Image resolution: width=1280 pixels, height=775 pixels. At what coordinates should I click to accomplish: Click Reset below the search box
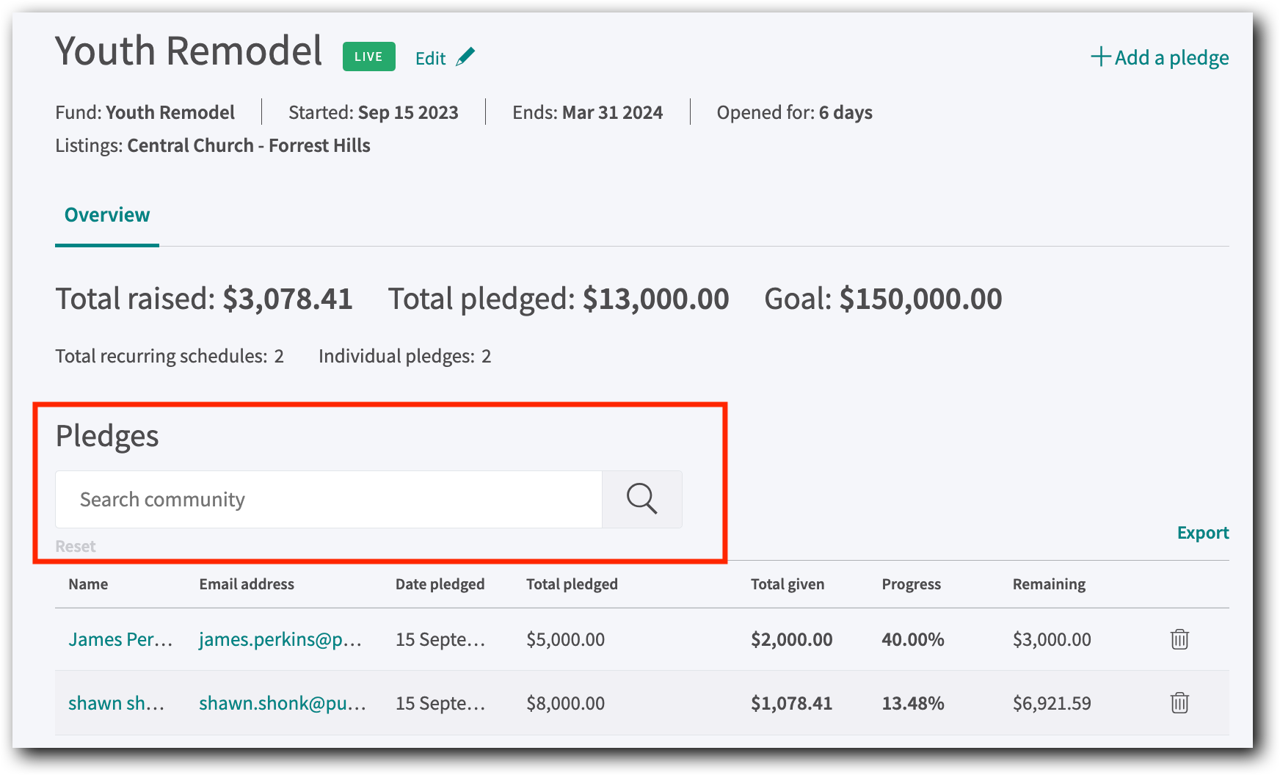pyautogui.click(x=74, y=546)
